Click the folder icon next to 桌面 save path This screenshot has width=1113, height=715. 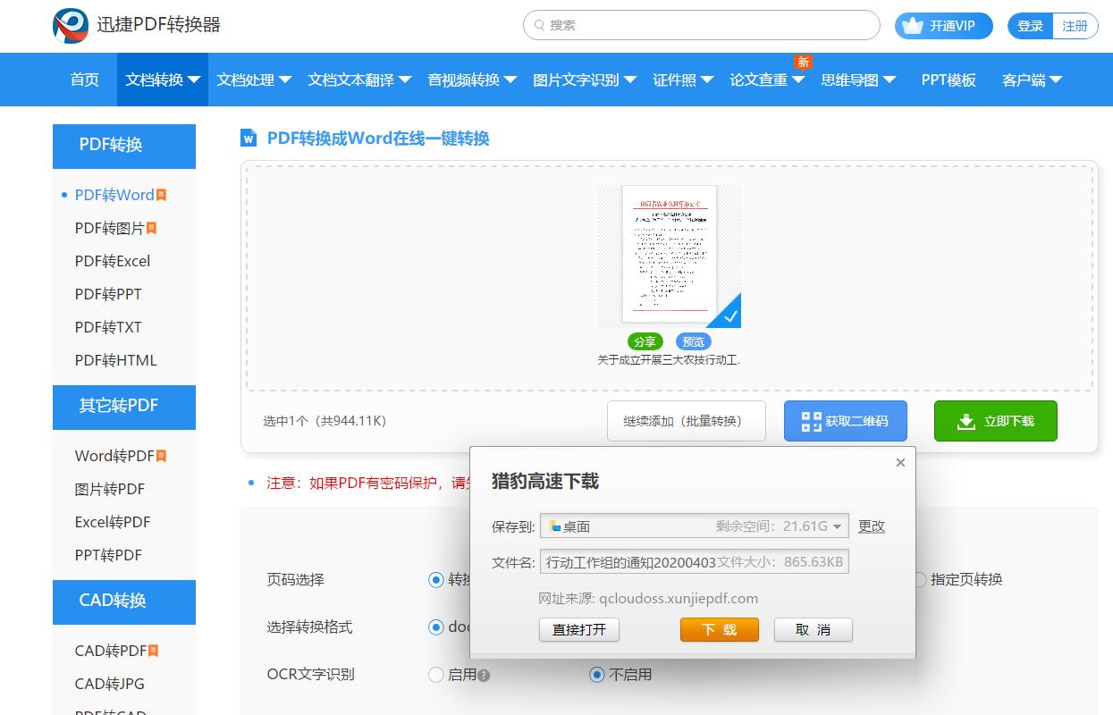coord(556,526)
